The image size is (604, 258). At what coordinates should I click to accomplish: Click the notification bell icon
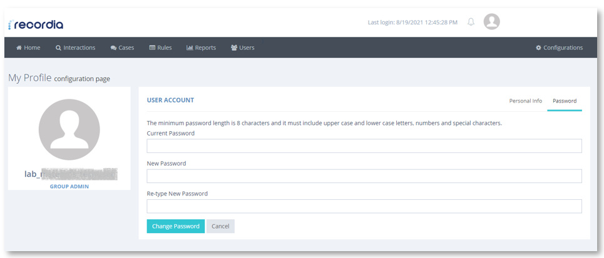point(471,22)
